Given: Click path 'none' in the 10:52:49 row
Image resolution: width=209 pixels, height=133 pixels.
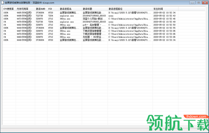Looking at the screenshot, I should pyautogui.click(x=111, y=22).
